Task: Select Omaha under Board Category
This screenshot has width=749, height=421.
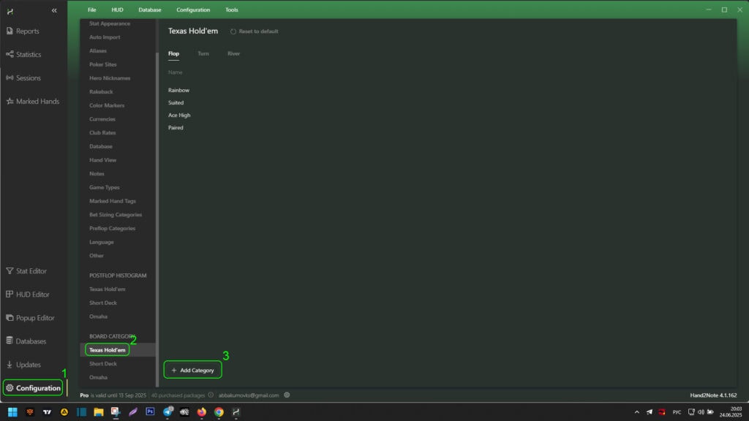Action: [x=98, y=378]
